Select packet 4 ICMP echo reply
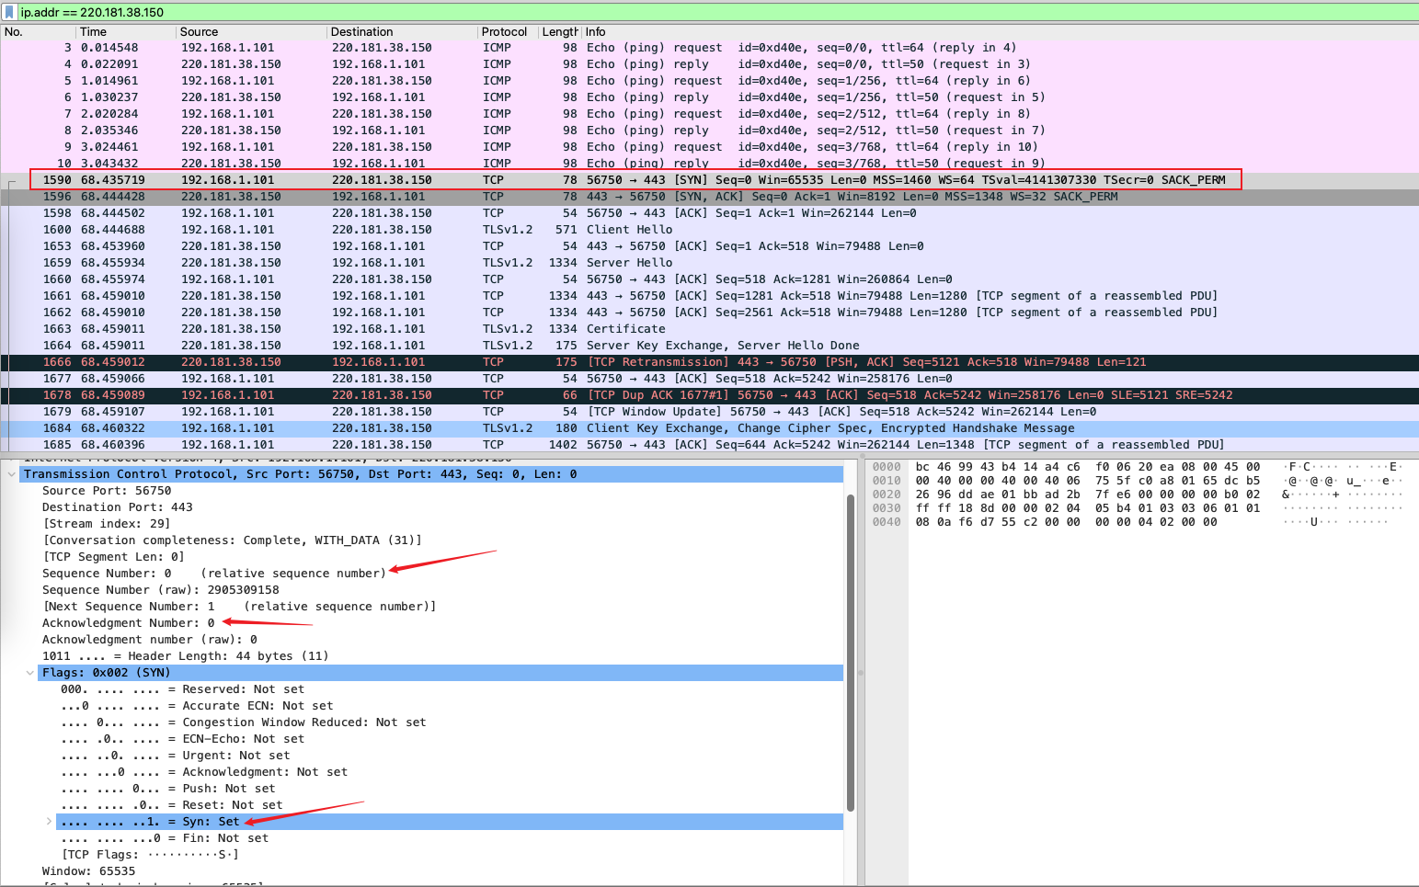Image resolution: width=1419 pixels, height=887 pixels. [709, 64]
